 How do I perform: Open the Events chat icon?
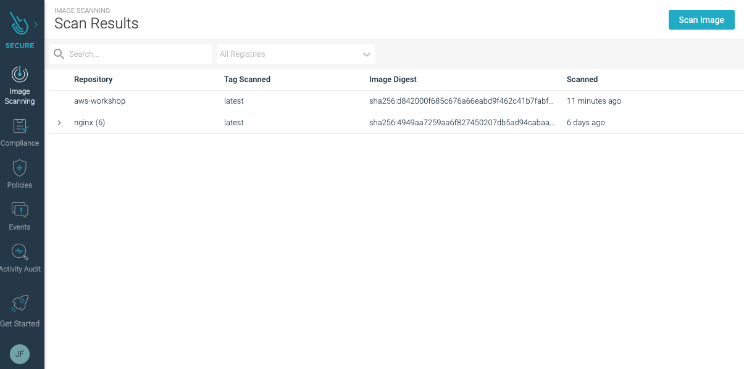point(20,210)
